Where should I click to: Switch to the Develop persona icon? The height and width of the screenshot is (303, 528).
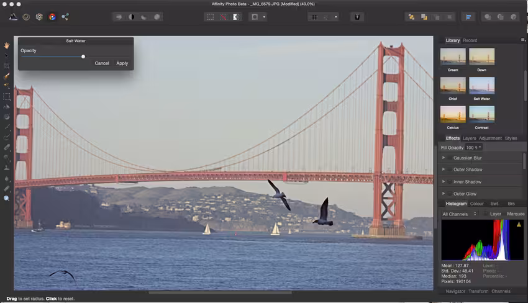(39, 17)
